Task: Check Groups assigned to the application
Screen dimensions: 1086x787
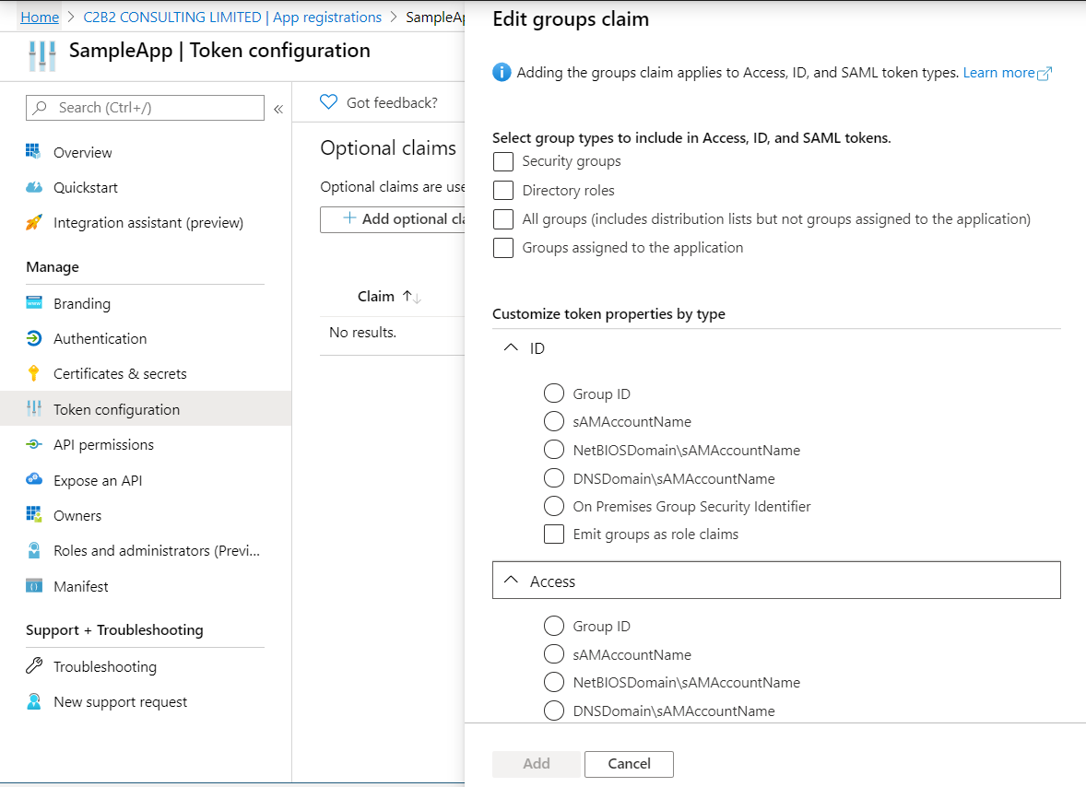Action: 502,247
